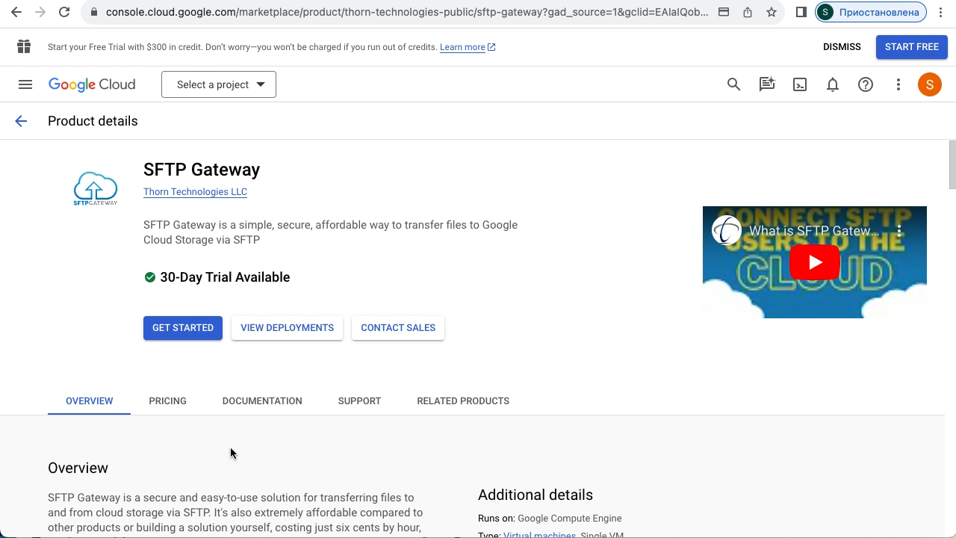Open the help question mark menu

click(x=865, y=84)
